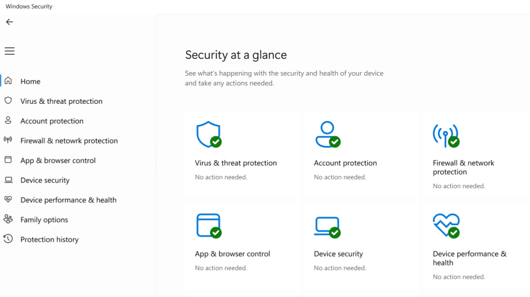Click the large Device security laptop icon
This screenshot has height=297, width=530.
click(327, 227)
